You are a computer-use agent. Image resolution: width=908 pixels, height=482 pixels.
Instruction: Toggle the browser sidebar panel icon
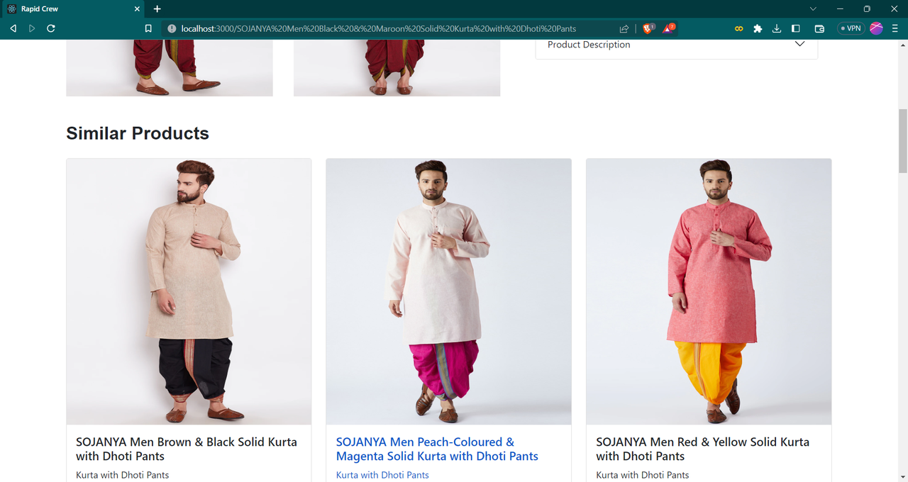[x=796, y=28]
